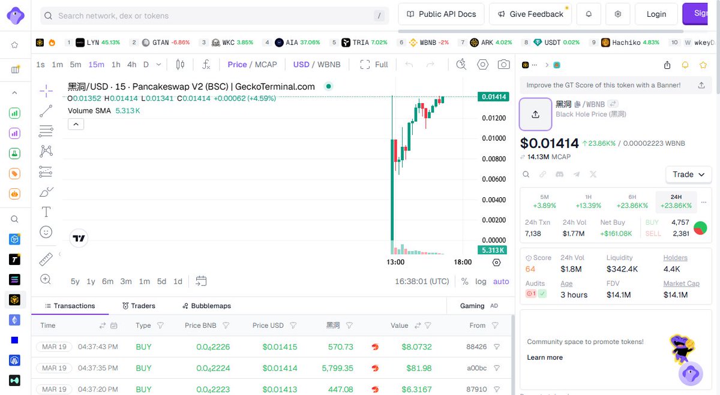Switch to the Traders tab

(x=139, y=306)
